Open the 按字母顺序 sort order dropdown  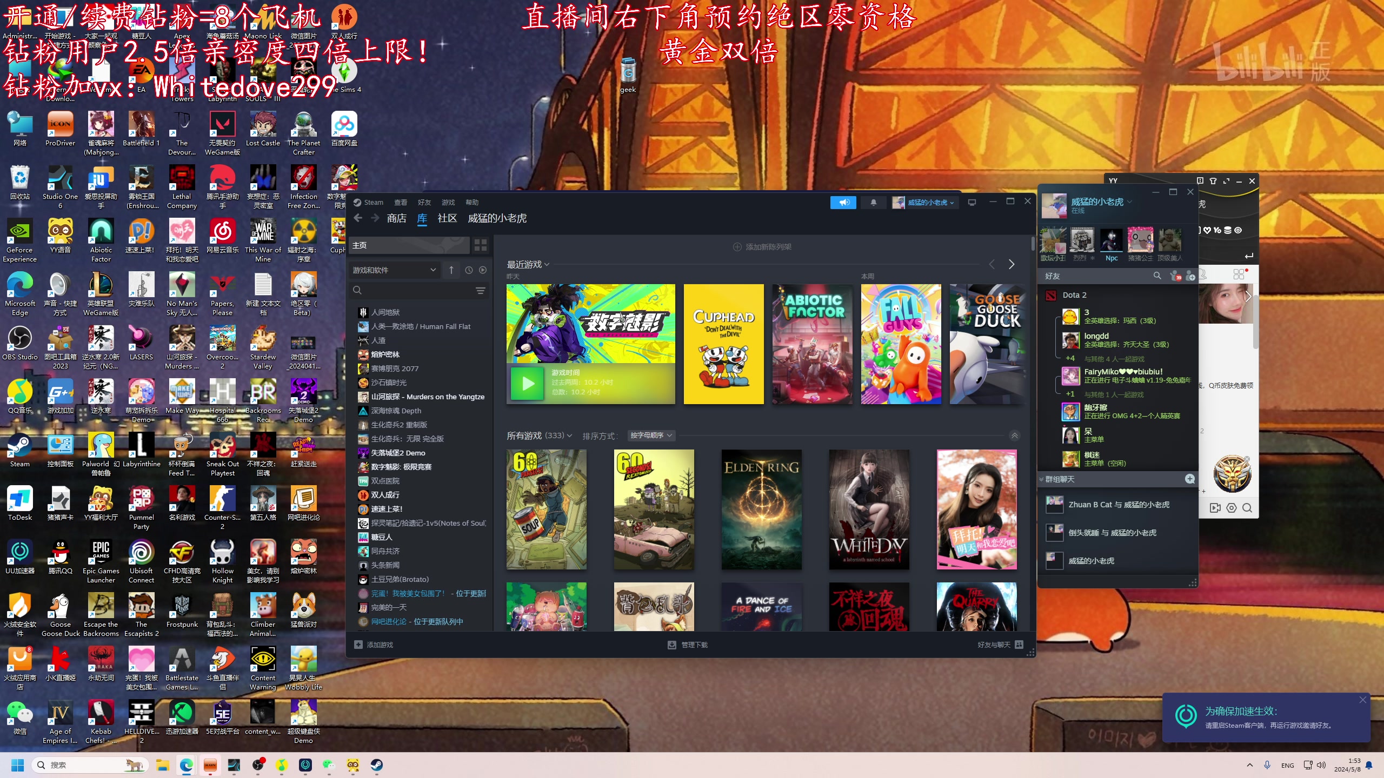pyautogui.click(x=651, y=435)
